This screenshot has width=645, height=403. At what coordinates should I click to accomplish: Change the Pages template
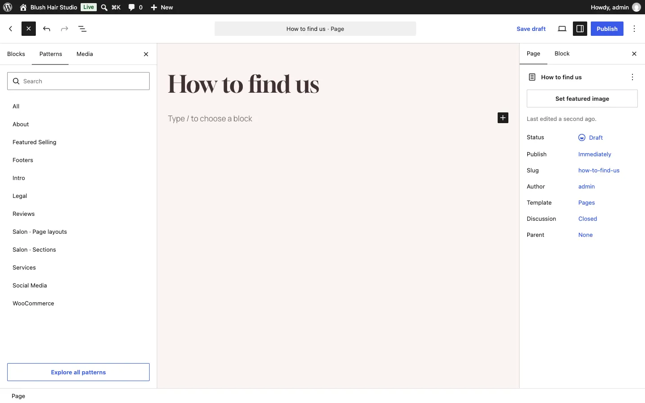(x=587, y=203)
